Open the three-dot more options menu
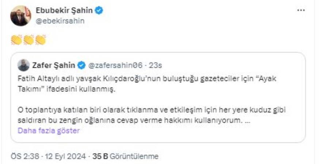 [301, 10]
